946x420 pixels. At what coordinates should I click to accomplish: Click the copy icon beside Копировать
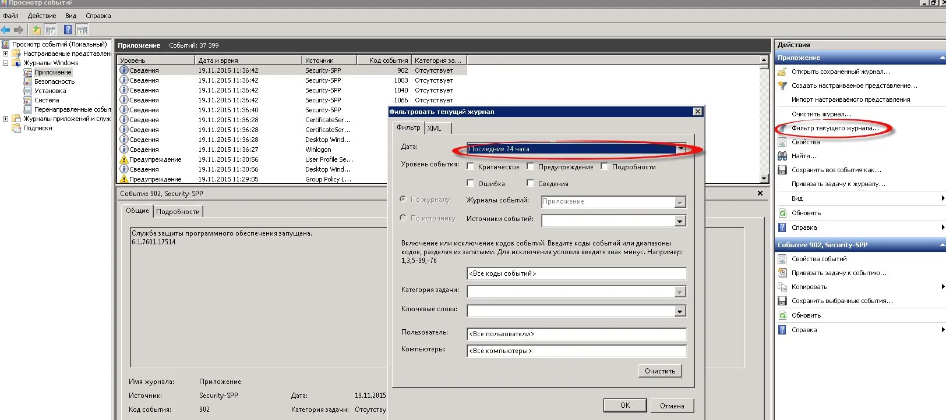pyautogui.click(x=782, y=287)
